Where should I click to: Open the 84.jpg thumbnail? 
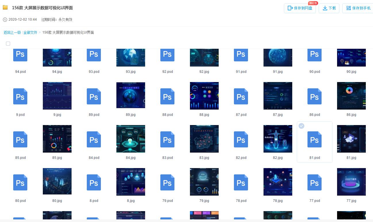coord(131,139)
